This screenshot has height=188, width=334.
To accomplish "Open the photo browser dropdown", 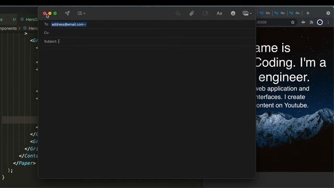I will [247, 14].
